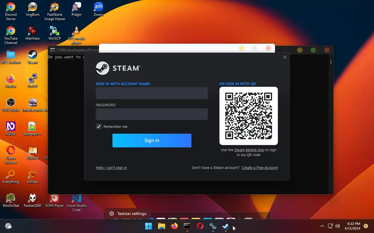The width and height of the screenshot is (374, 233).
Task: Launch the Zoom desktop shortcut
Action: 98,10
